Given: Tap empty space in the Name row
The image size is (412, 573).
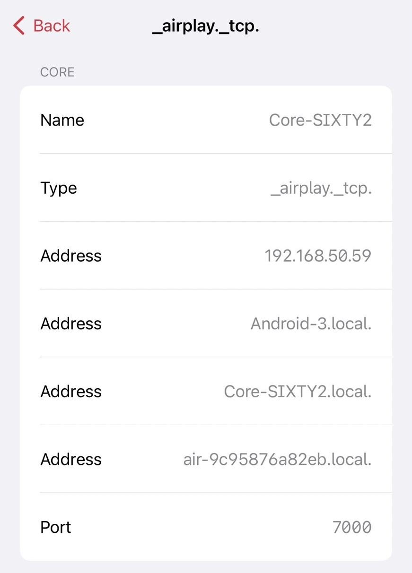Looking at the screenshot, I should pos(175,120).
